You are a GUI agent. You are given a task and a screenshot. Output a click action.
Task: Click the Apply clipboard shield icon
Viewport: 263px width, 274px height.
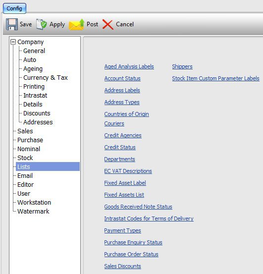click(42, 24)
